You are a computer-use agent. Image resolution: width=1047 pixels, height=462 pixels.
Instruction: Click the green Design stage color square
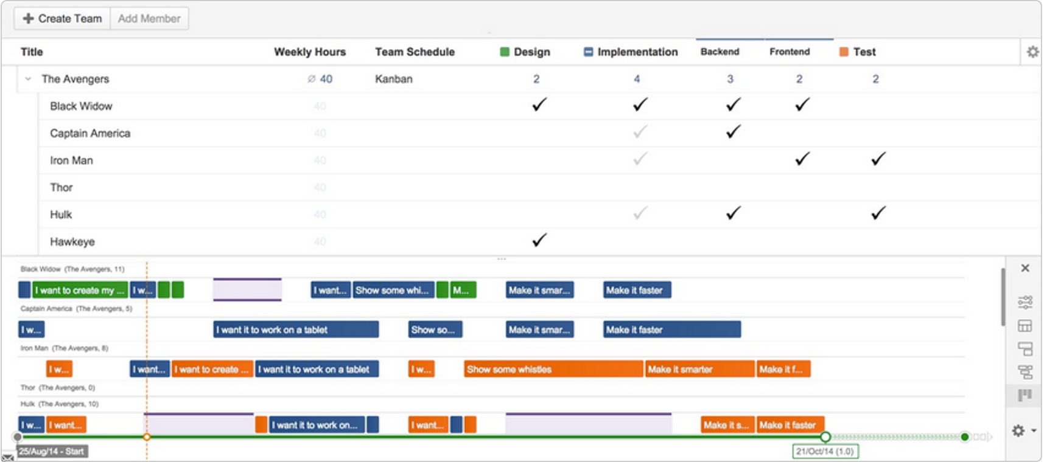tap(505, 52)
